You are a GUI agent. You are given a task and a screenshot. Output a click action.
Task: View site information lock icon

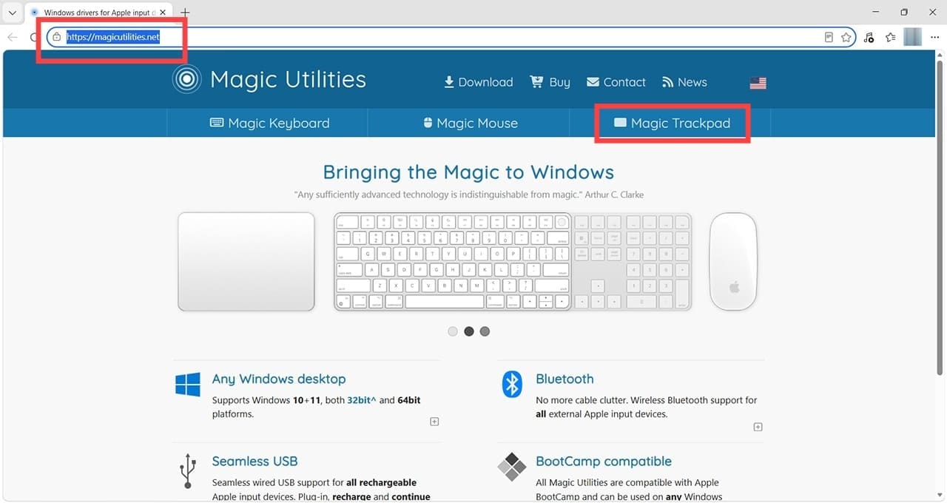57,37
